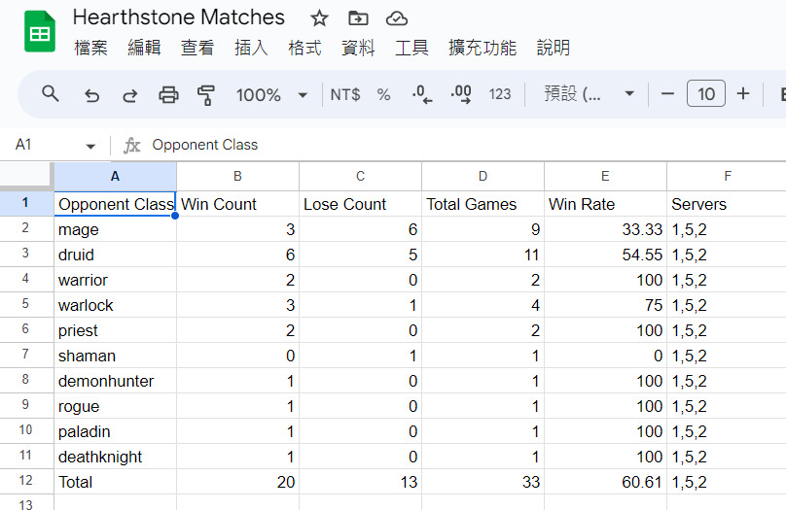Open the font family dropdown
The image size is (786, 510).
[589, 94]
